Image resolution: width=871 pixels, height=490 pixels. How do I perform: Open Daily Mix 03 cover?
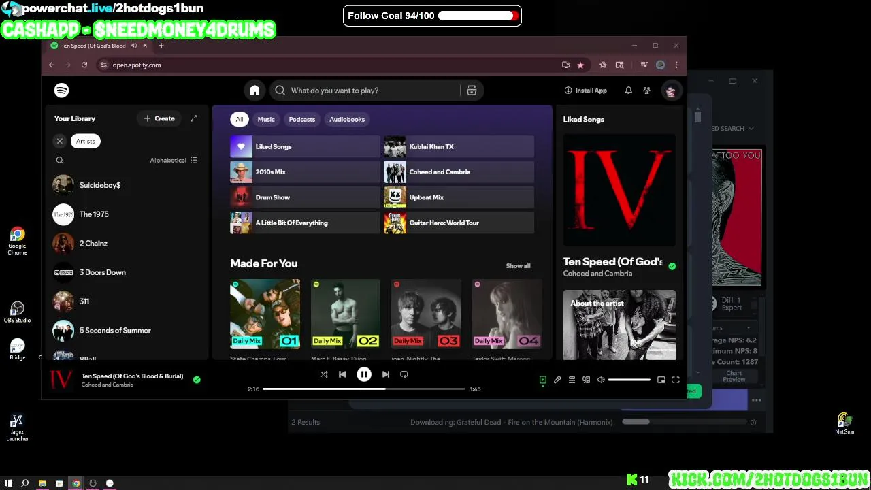point(426,314)
